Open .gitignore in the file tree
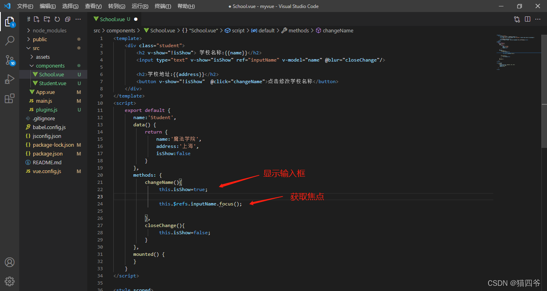Screen dimensions: 547x291 (53, 118)
